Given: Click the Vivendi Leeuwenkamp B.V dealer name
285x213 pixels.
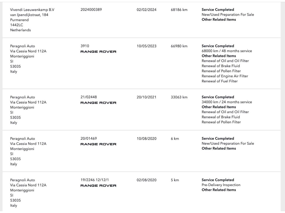Looking at the screenshot, I should click(32, 10).
